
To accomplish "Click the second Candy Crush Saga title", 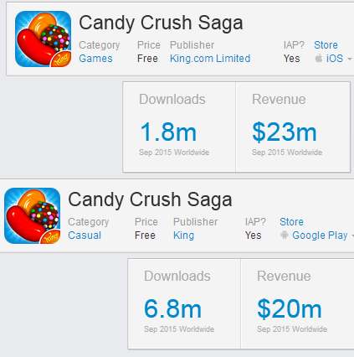I will [150, 199].
